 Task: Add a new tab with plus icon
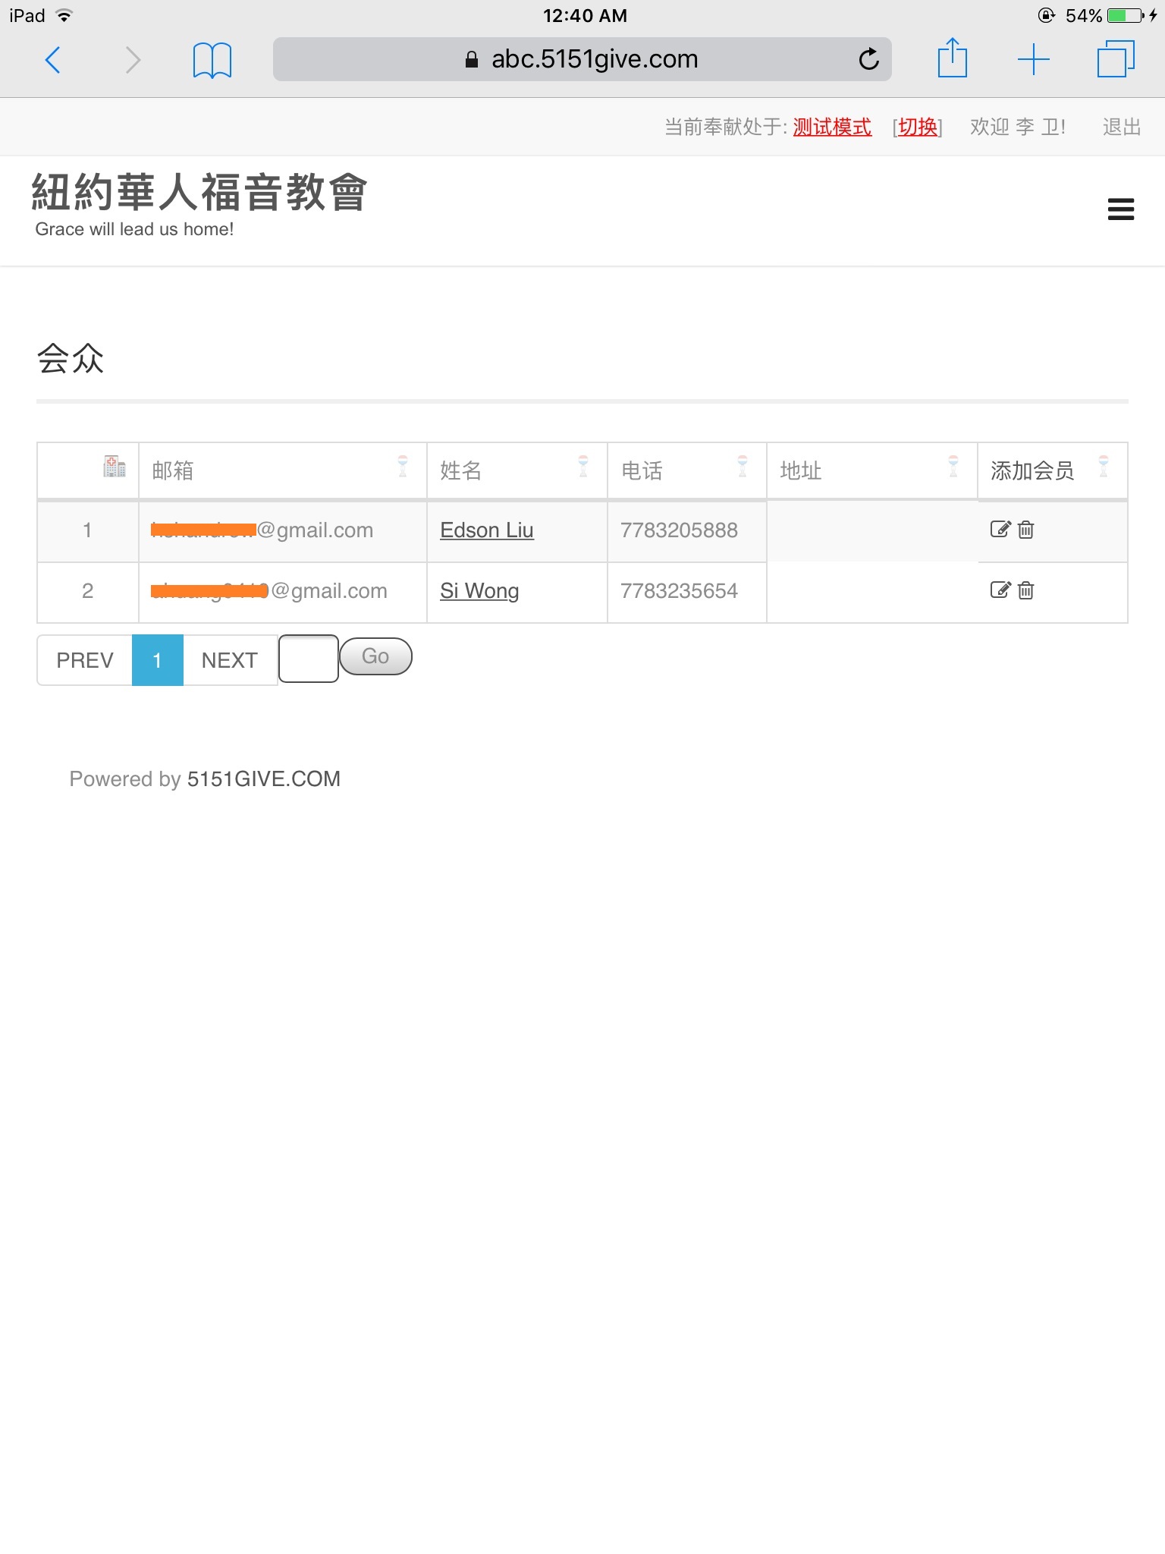coord(1033,59)
